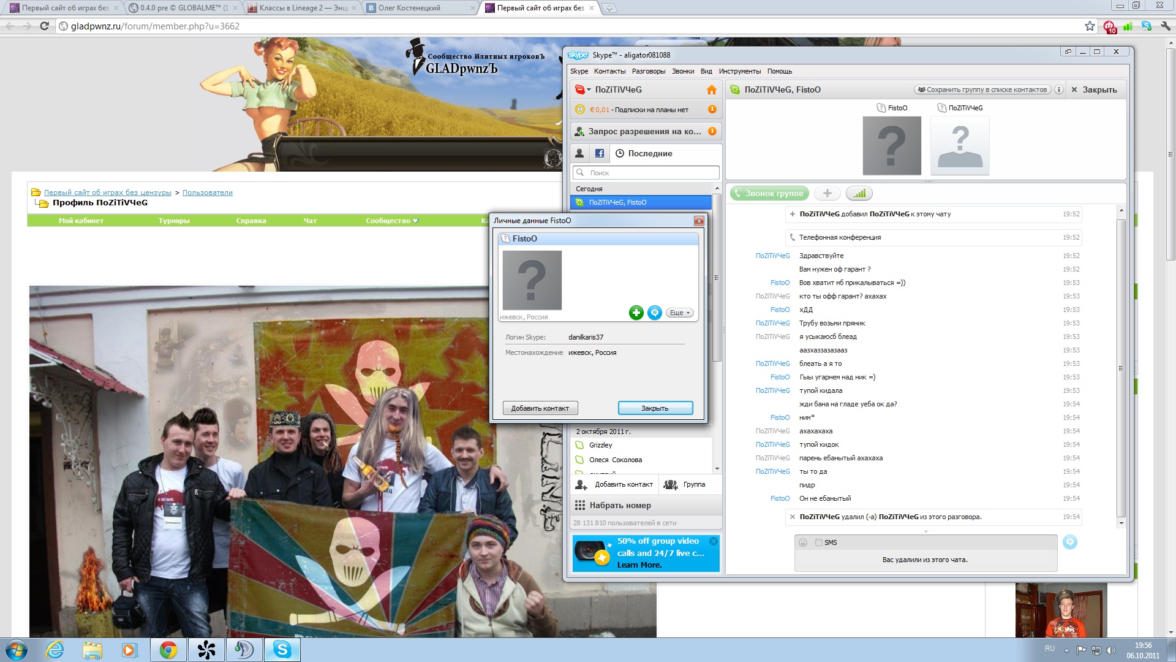Open the Инструменты menu in Skype

[739, 71]
